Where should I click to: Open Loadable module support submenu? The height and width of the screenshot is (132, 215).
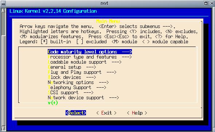pos(85,62)
